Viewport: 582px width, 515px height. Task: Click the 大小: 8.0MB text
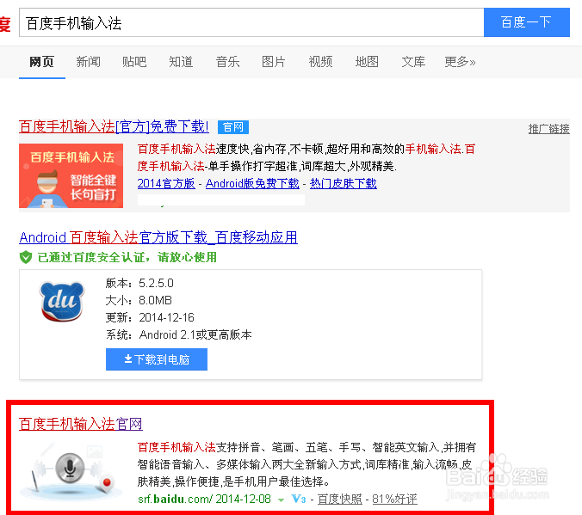139,300
